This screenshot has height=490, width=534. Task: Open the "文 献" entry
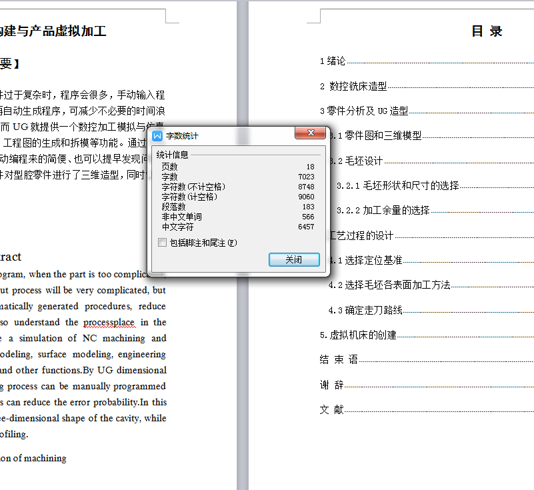333,409
